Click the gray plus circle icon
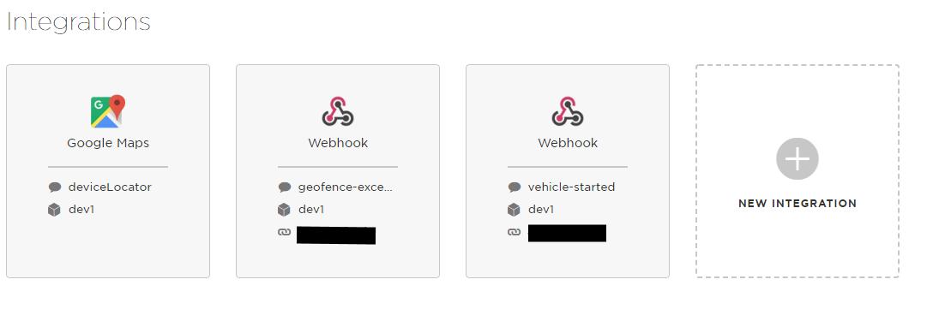This screenshot has height=315, width=951. (x=797, y=158)
